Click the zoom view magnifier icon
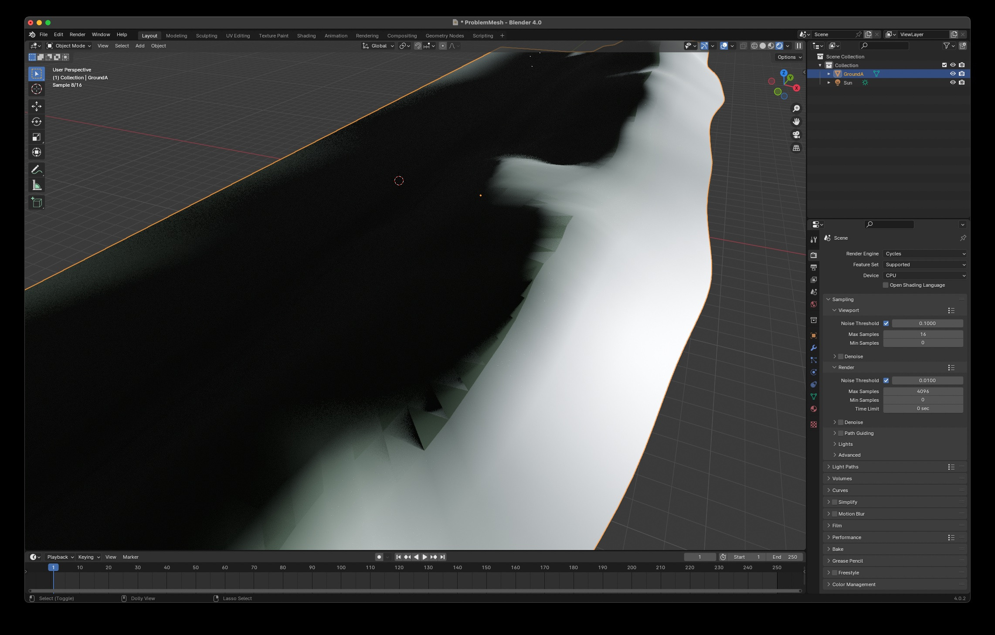Viewport: 995px width, 635px height. [x=796, y=108]
